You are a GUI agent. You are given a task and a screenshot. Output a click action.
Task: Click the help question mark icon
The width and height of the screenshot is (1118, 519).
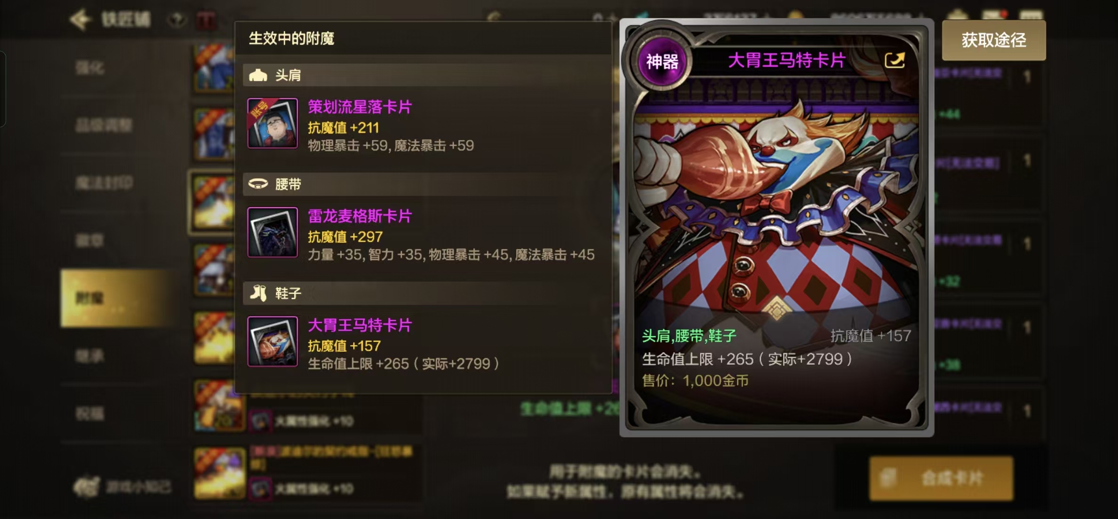click(177, 20)
